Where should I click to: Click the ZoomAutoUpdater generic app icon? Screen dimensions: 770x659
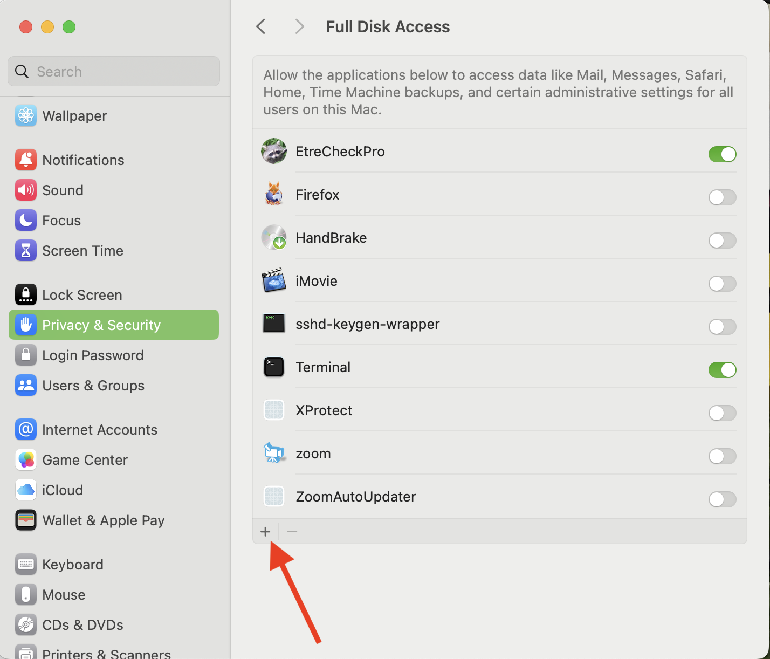[274, 497]
